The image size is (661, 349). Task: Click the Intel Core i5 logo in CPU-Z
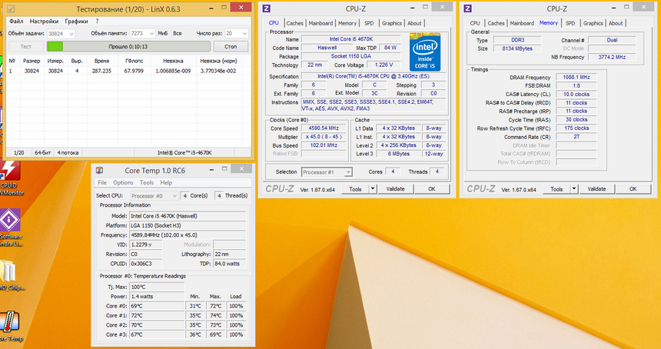(x=427, y=52)
